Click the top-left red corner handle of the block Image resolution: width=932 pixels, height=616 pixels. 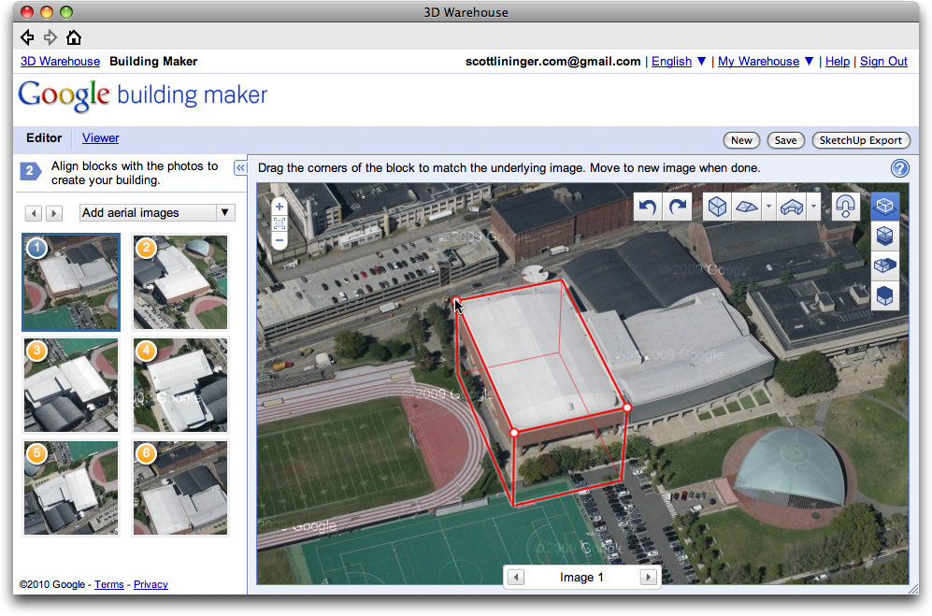coord(456,300)
